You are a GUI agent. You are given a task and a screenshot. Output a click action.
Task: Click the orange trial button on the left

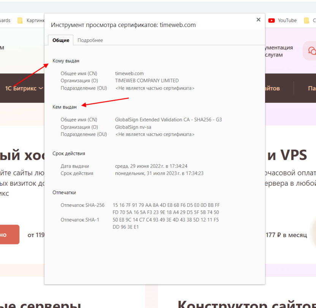click(9, 235)
